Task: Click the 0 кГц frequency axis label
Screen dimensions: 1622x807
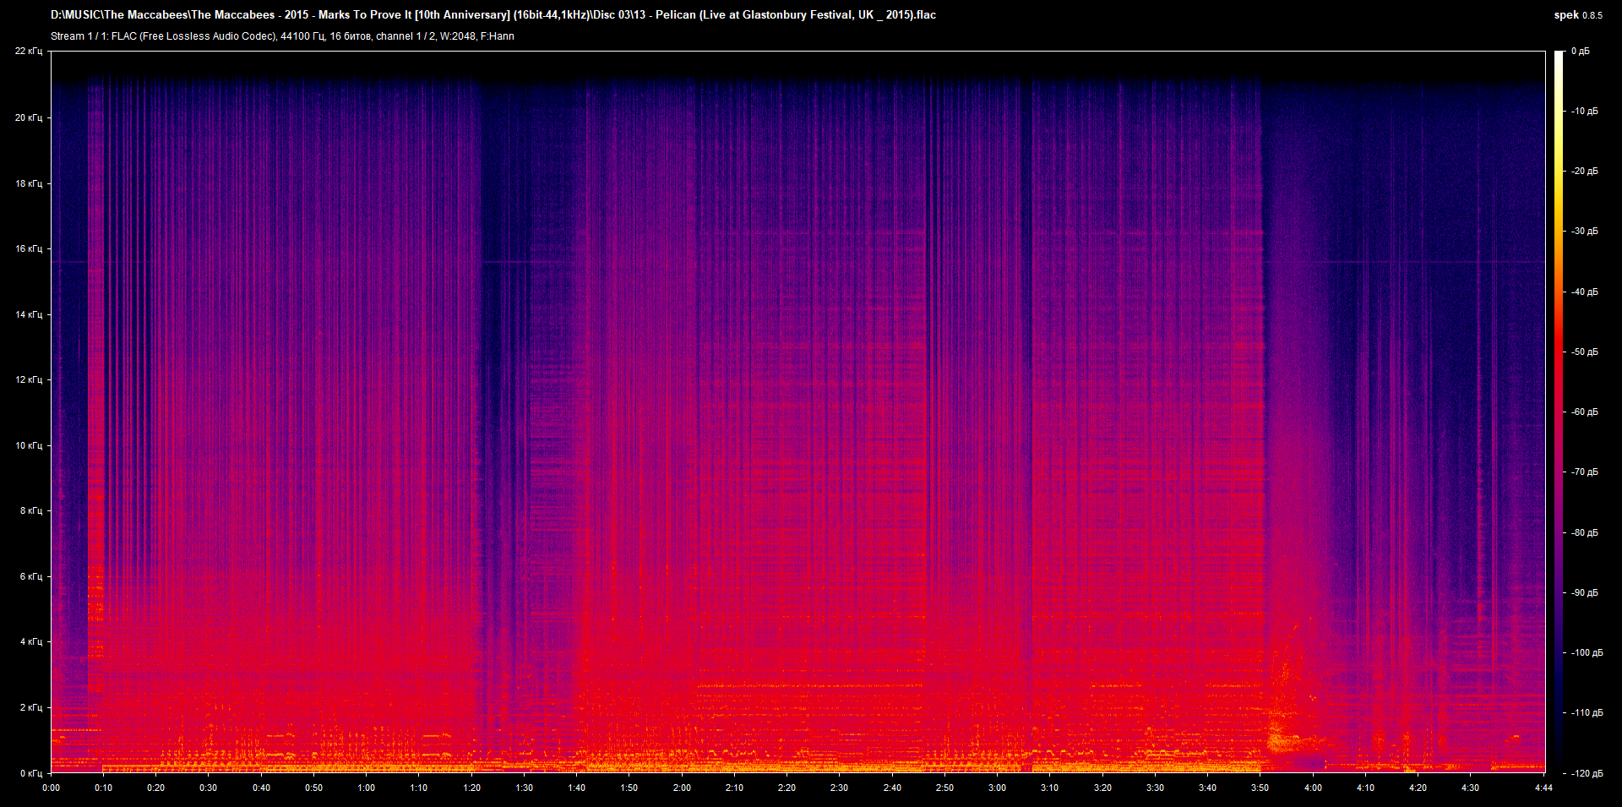Action: click(x=30, y=773)
